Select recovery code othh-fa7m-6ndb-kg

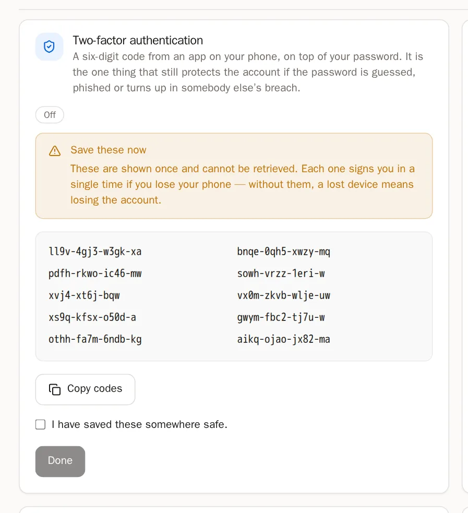95,339
